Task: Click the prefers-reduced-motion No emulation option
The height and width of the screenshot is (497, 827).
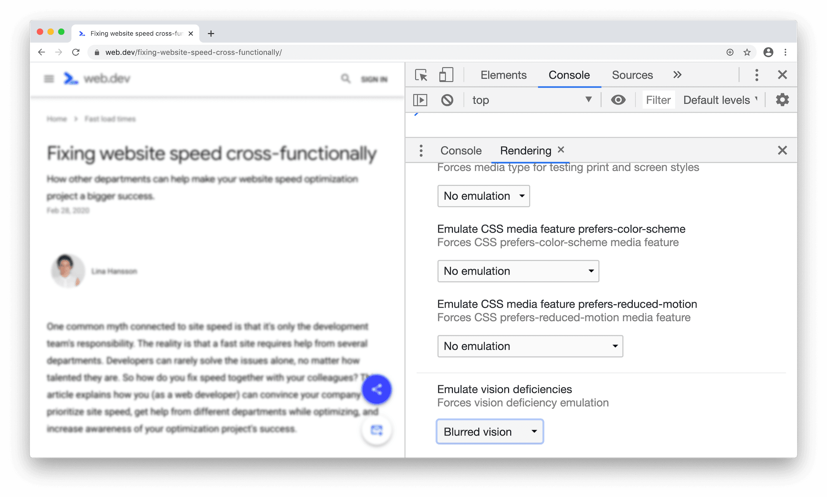Action: 530,346
